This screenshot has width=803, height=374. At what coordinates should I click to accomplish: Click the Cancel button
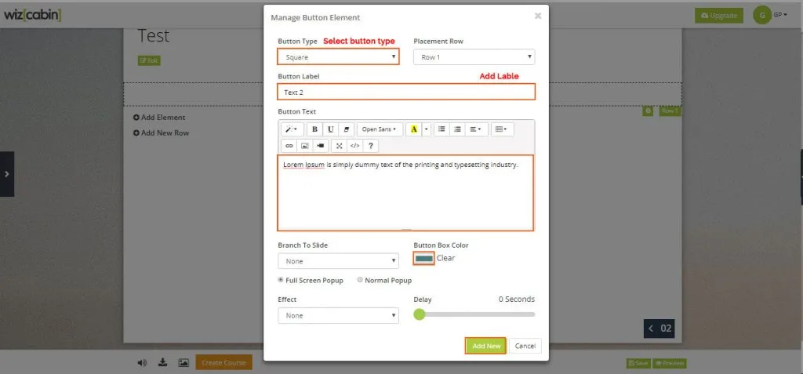525,346
